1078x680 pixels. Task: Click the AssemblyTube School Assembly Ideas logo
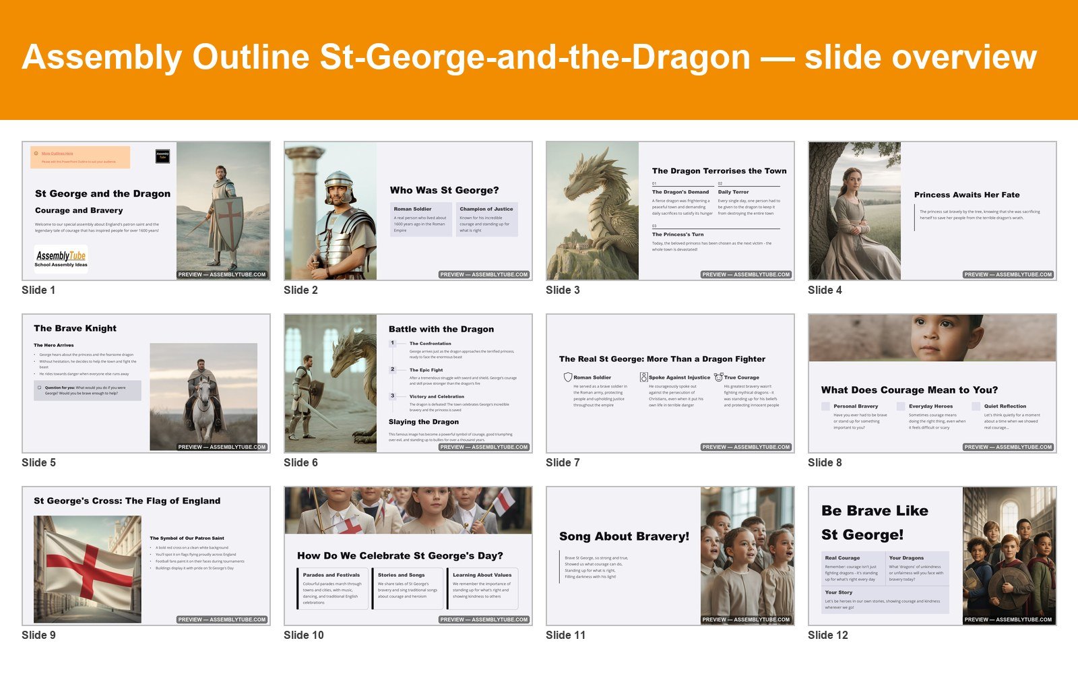[x=61, y=258]
